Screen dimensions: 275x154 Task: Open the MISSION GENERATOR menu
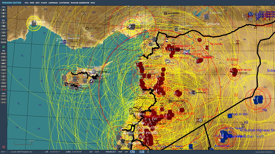(80, 3)
